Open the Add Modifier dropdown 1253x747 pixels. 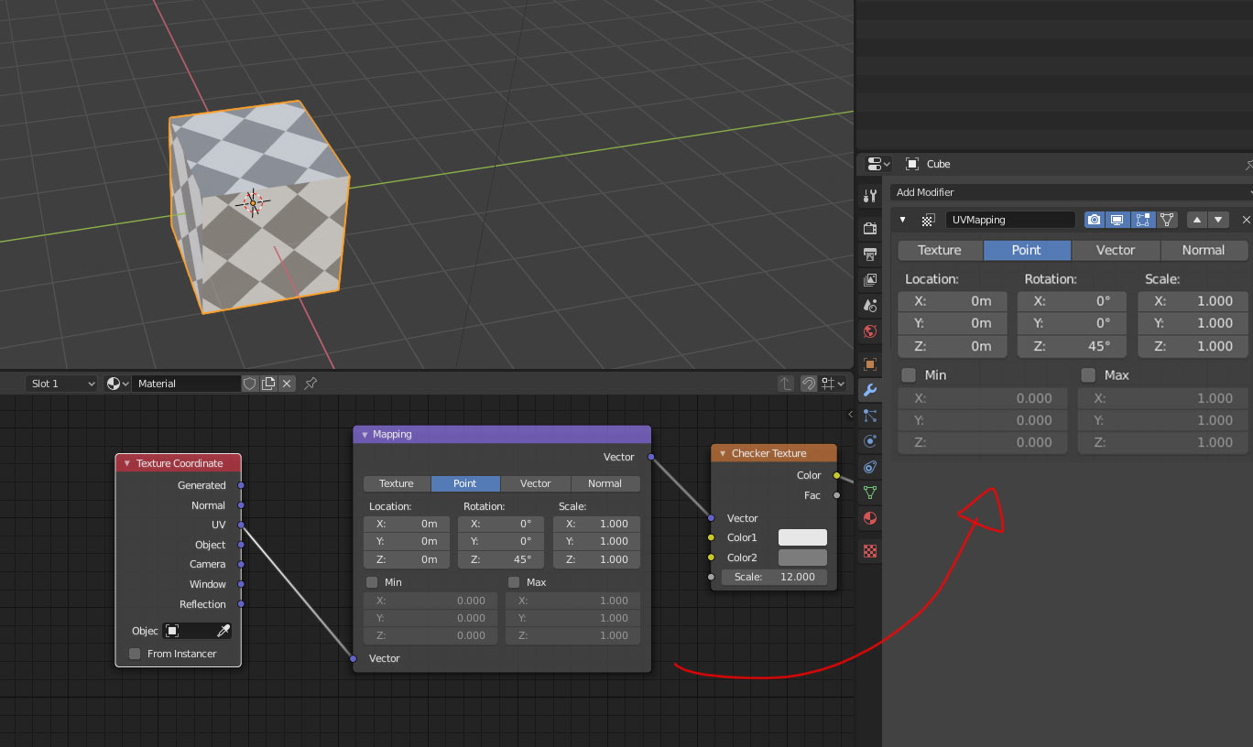tap(1070, 192)
